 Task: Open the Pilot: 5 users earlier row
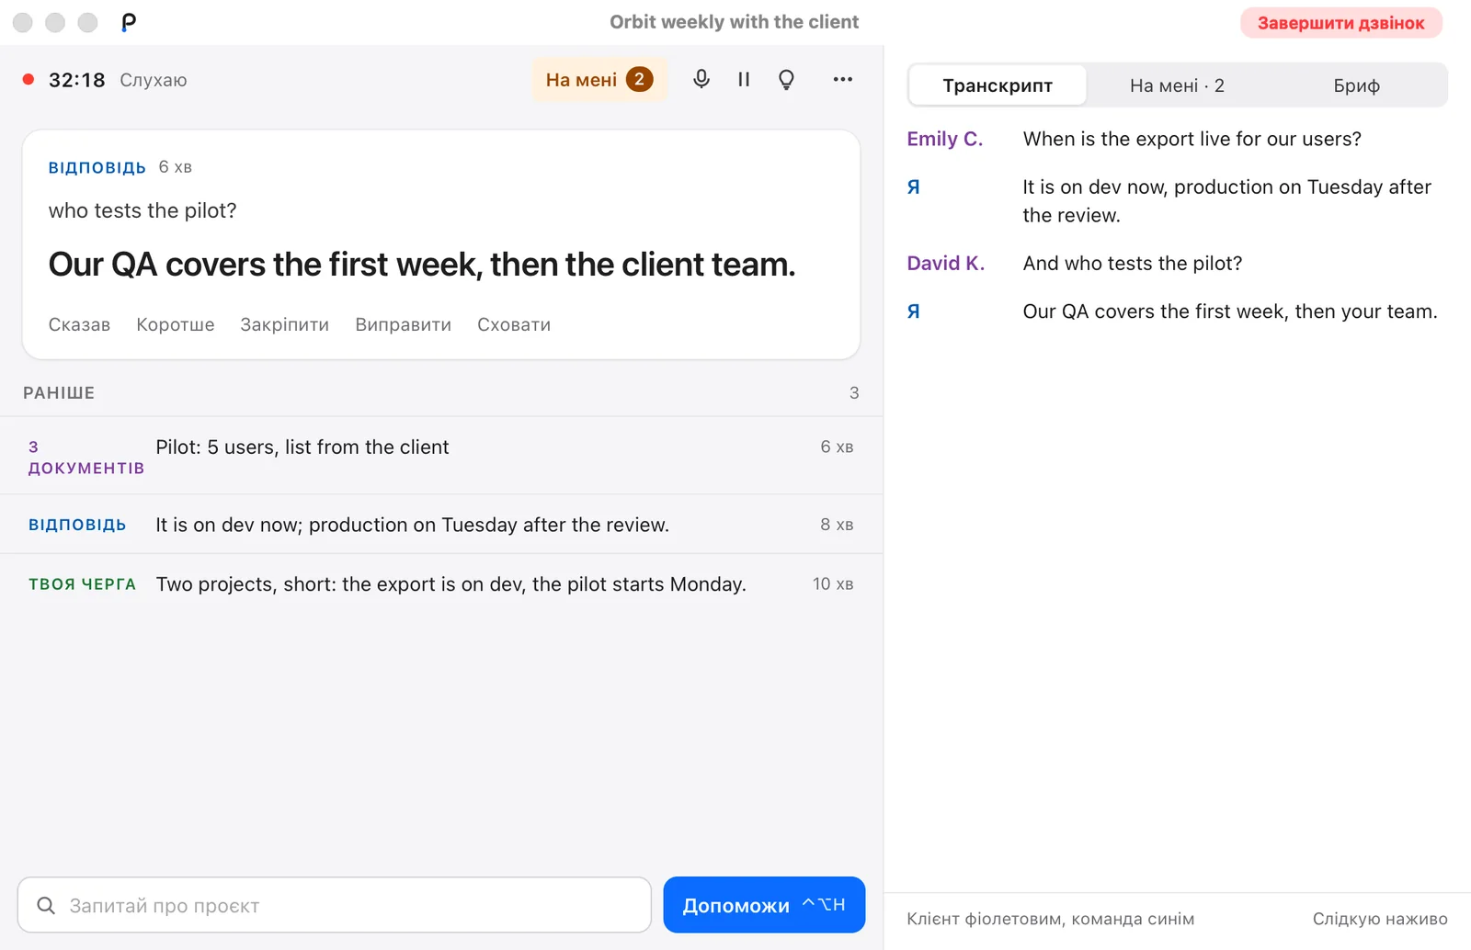pyautogui.click(x=441, y=456)
